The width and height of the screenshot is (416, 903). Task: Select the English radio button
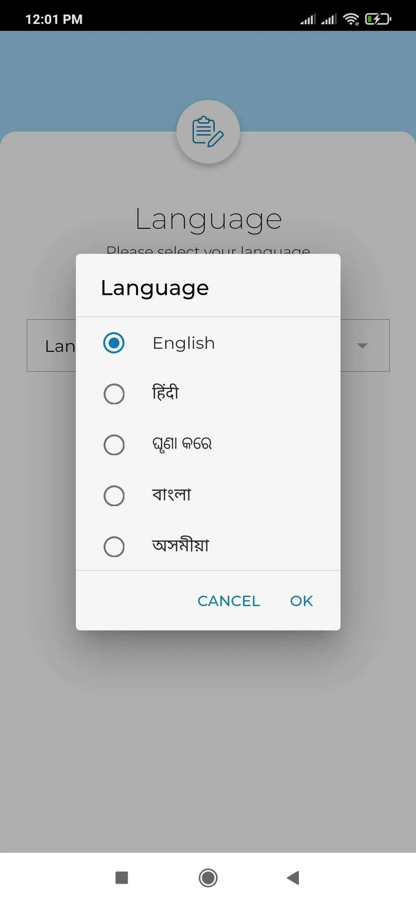pos(114,343)
